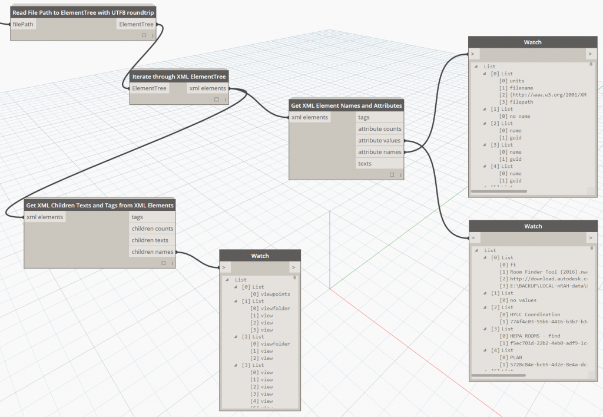Click input port arrow of Watch listing 'units'
The width and height of the screenshot is (603, 417).
click(x=474, y=54)
